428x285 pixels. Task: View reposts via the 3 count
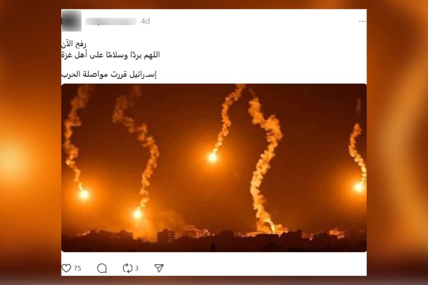137,268
